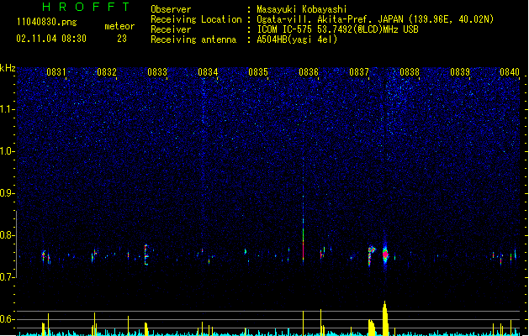Click the A504HB(yagi 4el) antenna text
The width and height of the screenshot is (529, 336).
coord(297,39)
